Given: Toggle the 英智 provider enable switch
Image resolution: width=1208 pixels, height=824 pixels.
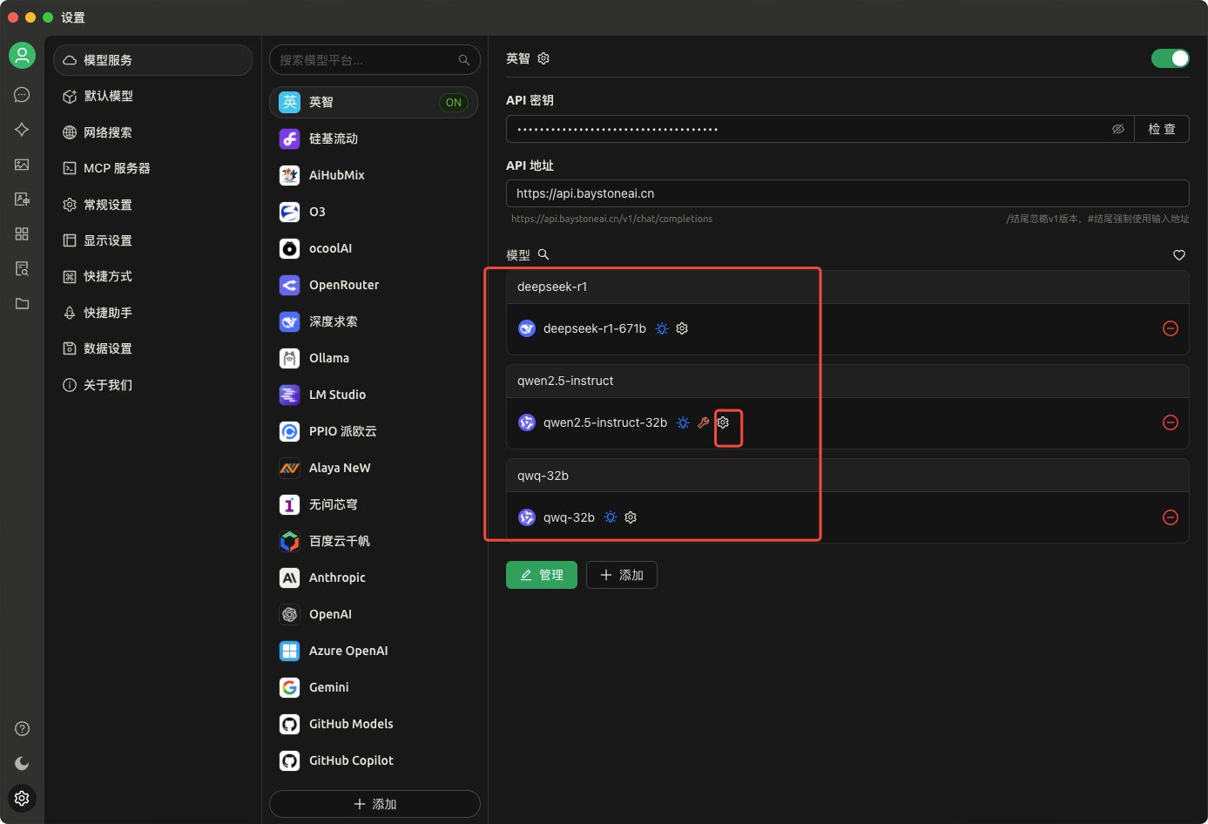Looking at the screenshot, I should (x=1170, y=58).
